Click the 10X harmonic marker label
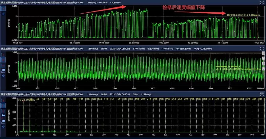This screenshot has width=266, height=139. tap(81, 99)
